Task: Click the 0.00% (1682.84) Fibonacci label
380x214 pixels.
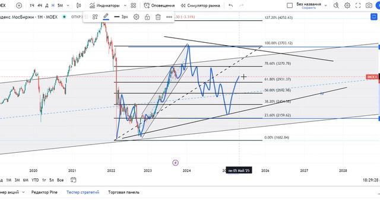Action: (x=277, y=137)
